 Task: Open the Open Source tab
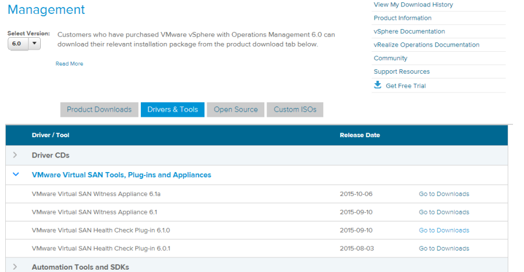pyautogui.click(x=235, y=109)
